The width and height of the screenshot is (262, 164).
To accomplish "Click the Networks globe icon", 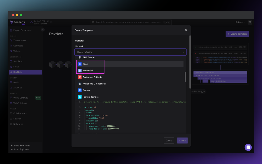I will [x=11, y=124].
